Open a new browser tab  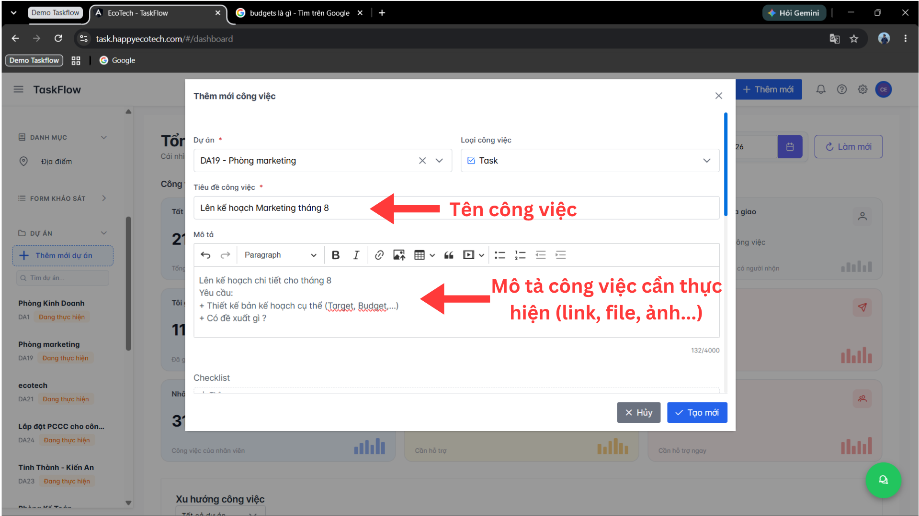(382, 13)
